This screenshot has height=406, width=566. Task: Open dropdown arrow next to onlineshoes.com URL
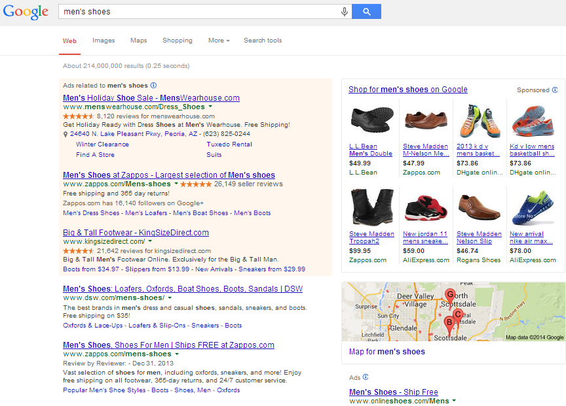(x=454, y=401)
